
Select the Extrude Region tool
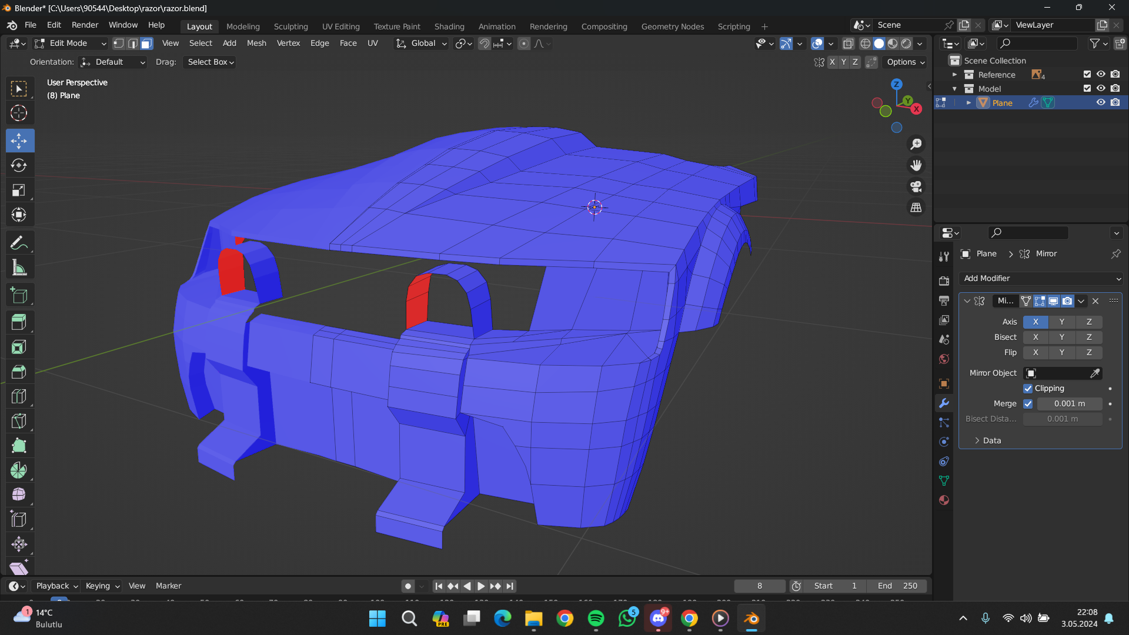click(x=19, y=322)
